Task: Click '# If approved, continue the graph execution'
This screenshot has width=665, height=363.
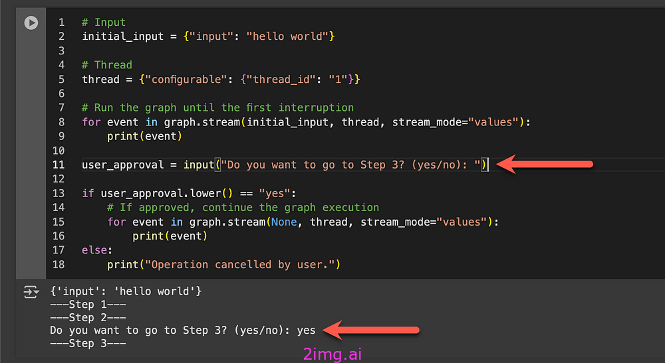Action: pos(243,207)
